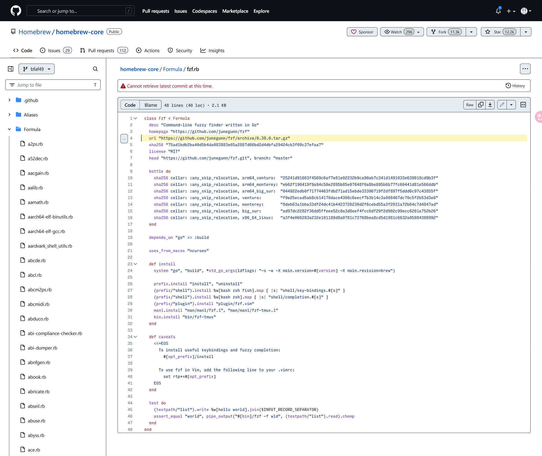This screenshot has width=542, height=456.
Task: Switch to Blame view
Action: [151, 105]
